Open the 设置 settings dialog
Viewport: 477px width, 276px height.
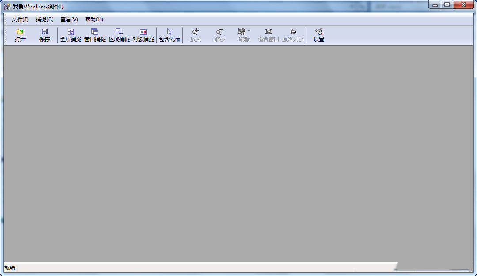pos(319,35)
